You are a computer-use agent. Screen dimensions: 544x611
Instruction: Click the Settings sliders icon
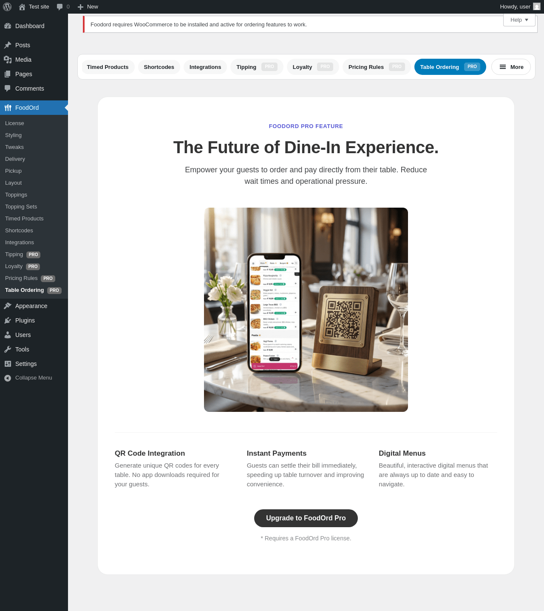[8, 364]
